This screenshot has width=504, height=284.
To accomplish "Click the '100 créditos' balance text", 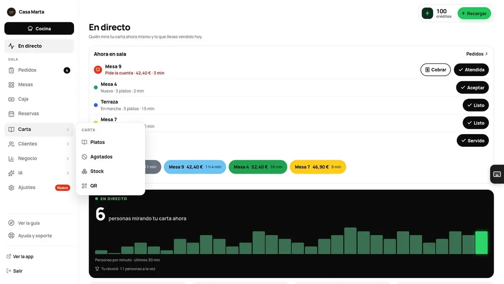I will pos(444,13).
